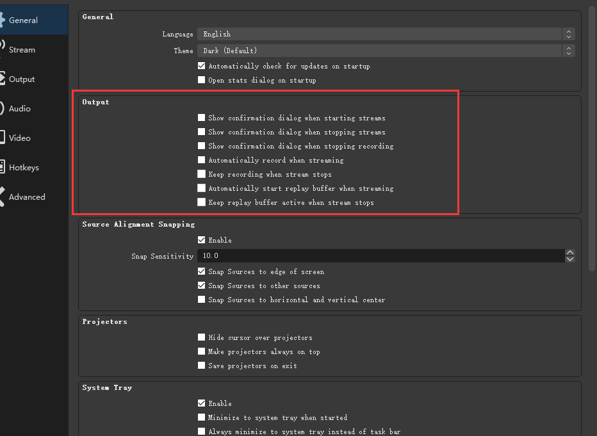Check snap sources to horizontal and vertical center
This screenshot has height=436, width=597.
click(201, 300)
